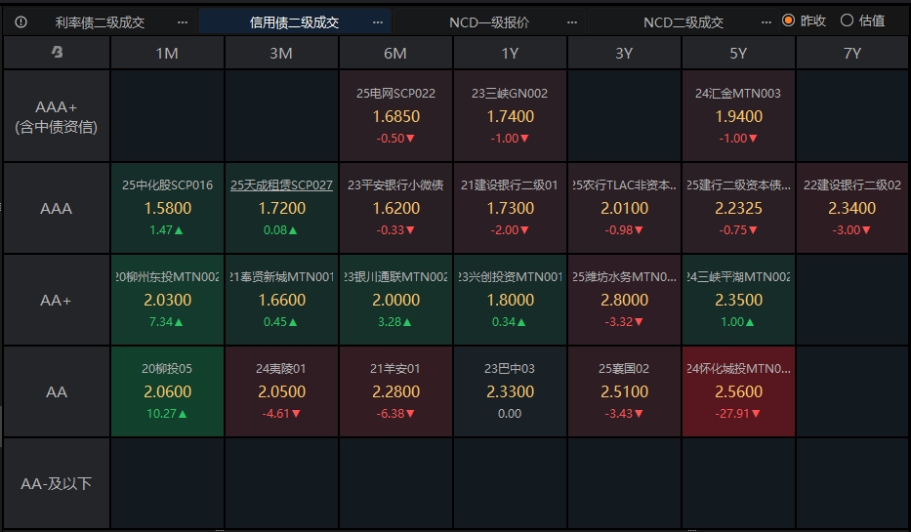
Task: Click the 22建设银行二级02 bond cell
Action: point(852,208)
